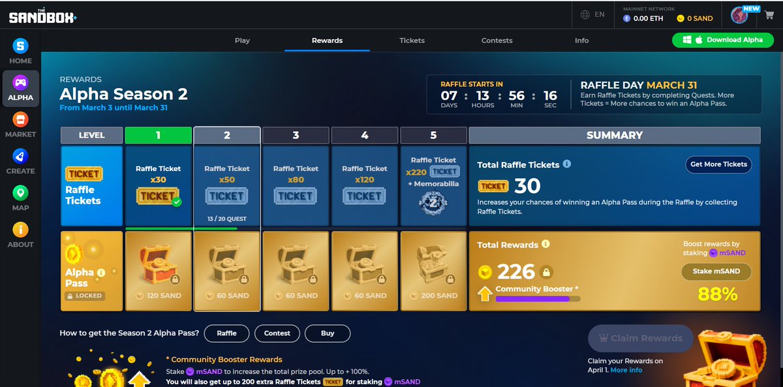783x387 pixels.
Task: Click lock icon next to 226 rewards
Action: pyautogui.click(x=547, y=271)
